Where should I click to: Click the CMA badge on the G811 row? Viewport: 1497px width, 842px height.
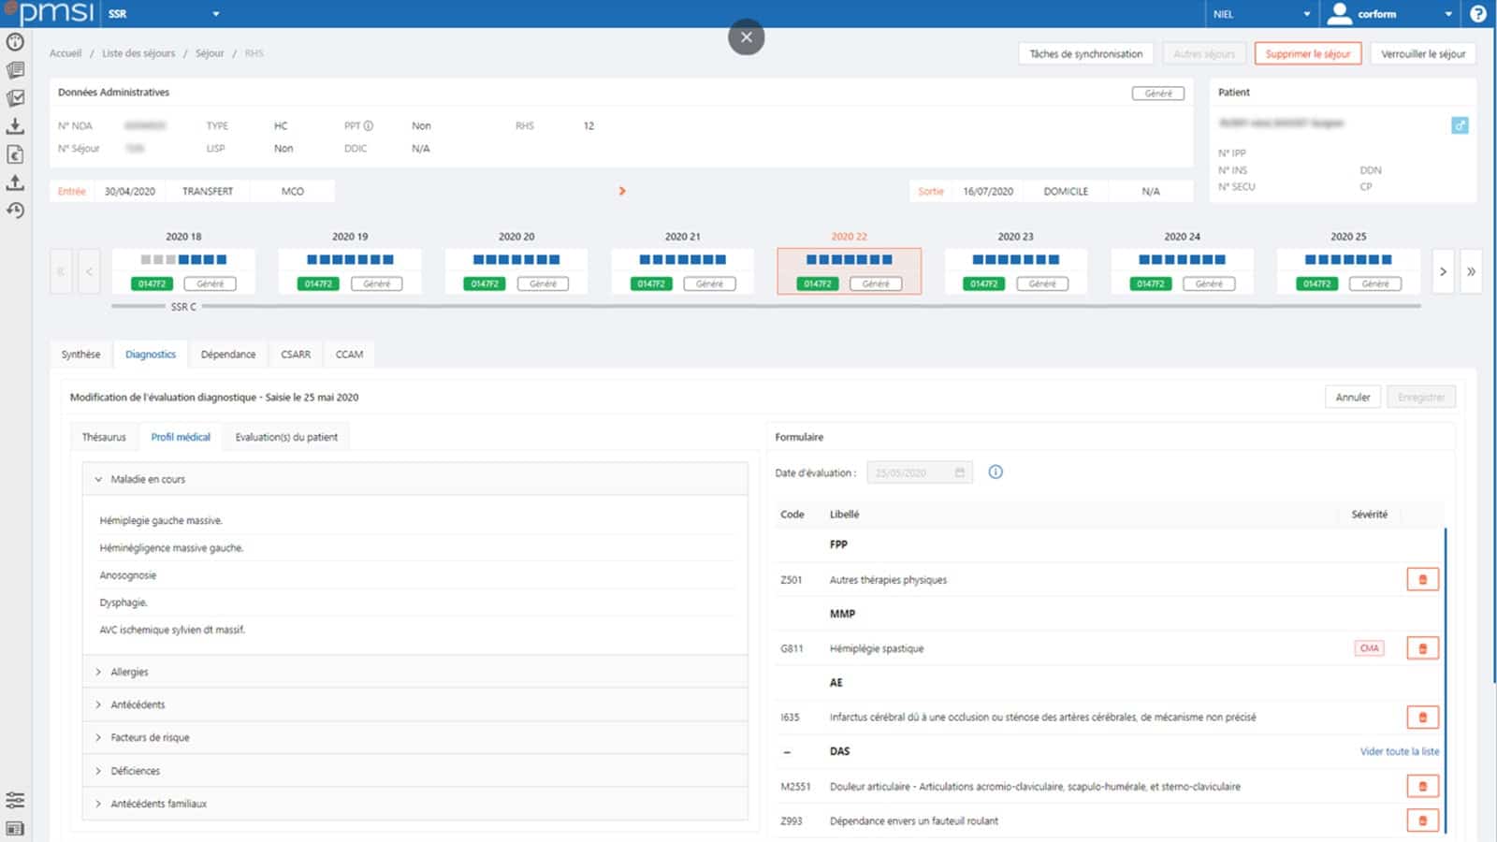pos(1370,648)
